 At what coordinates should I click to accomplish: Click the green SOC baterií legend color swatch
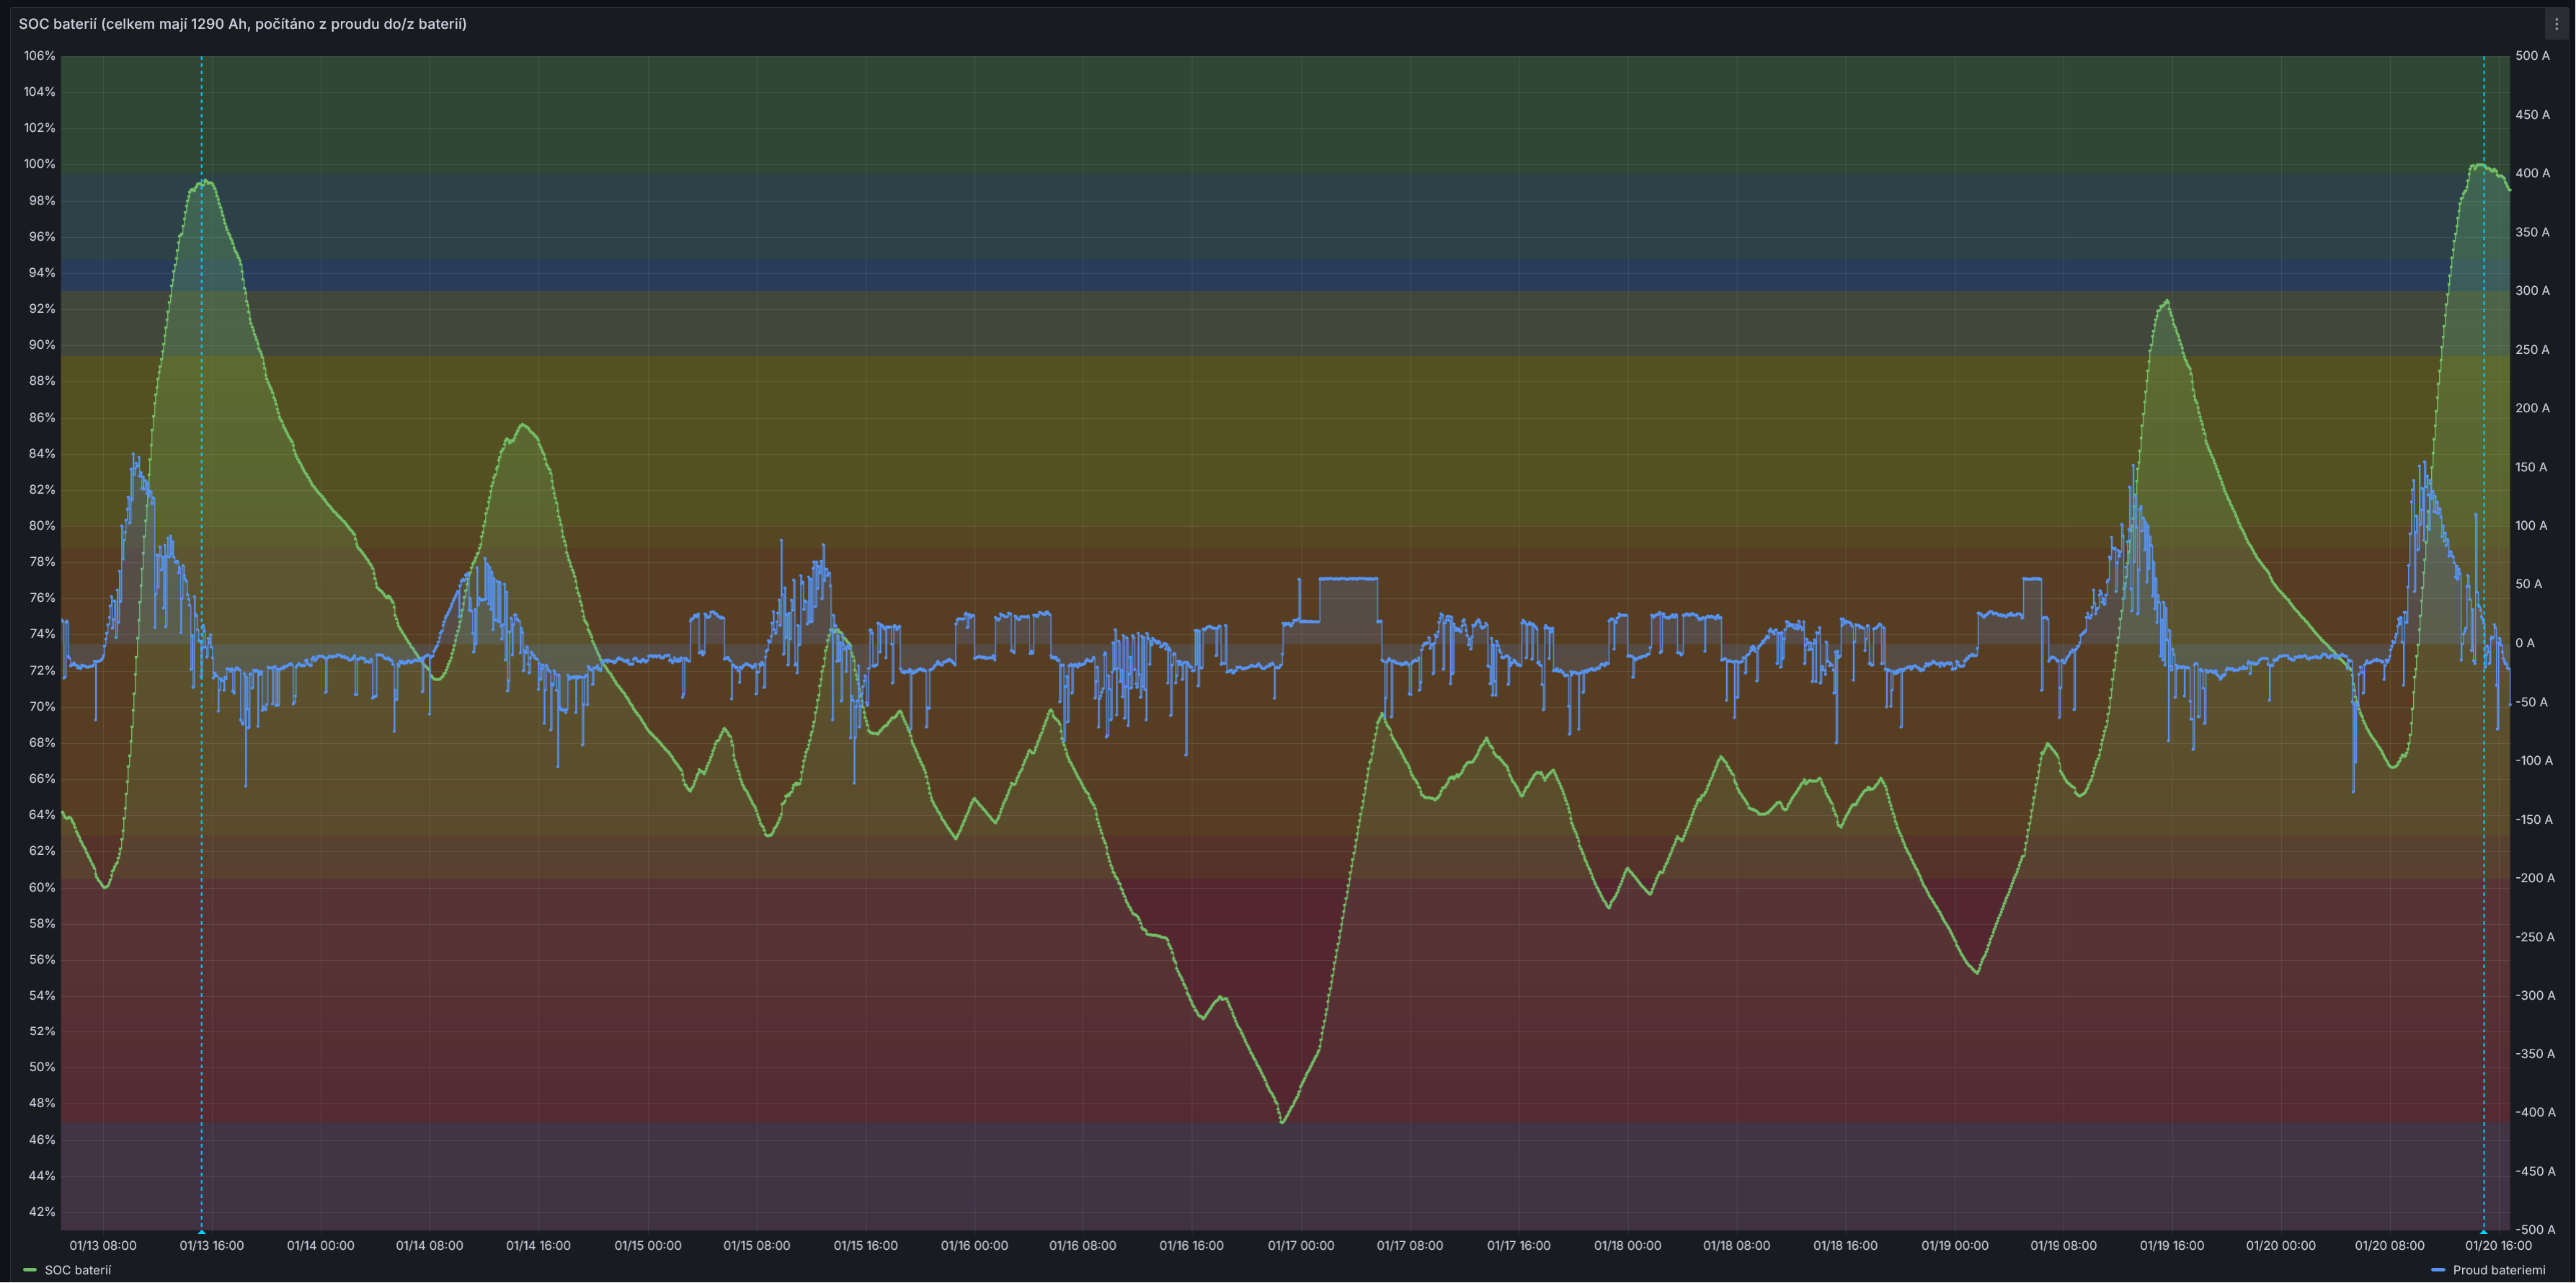coord(30,1270)
